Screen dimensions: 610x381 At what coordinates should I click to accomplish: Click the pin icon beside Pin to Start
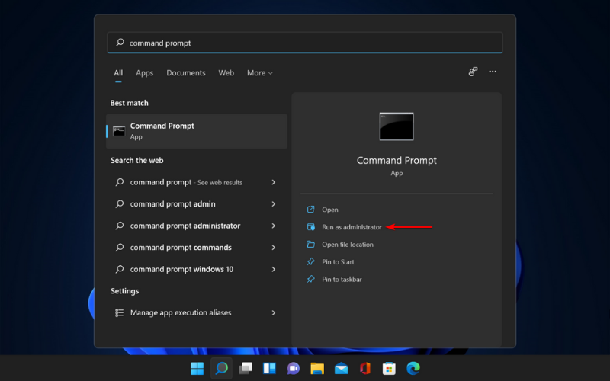click(310, 261)
